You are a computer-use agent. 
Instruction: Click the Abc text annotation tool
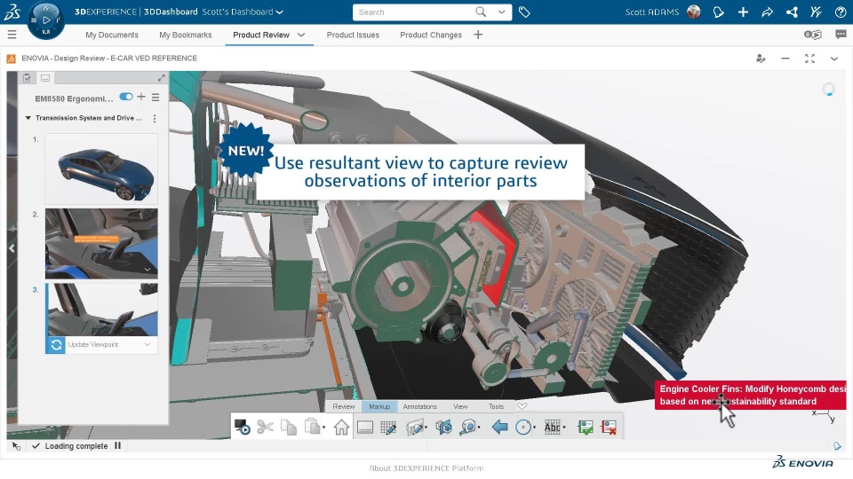tap(553, 427)
